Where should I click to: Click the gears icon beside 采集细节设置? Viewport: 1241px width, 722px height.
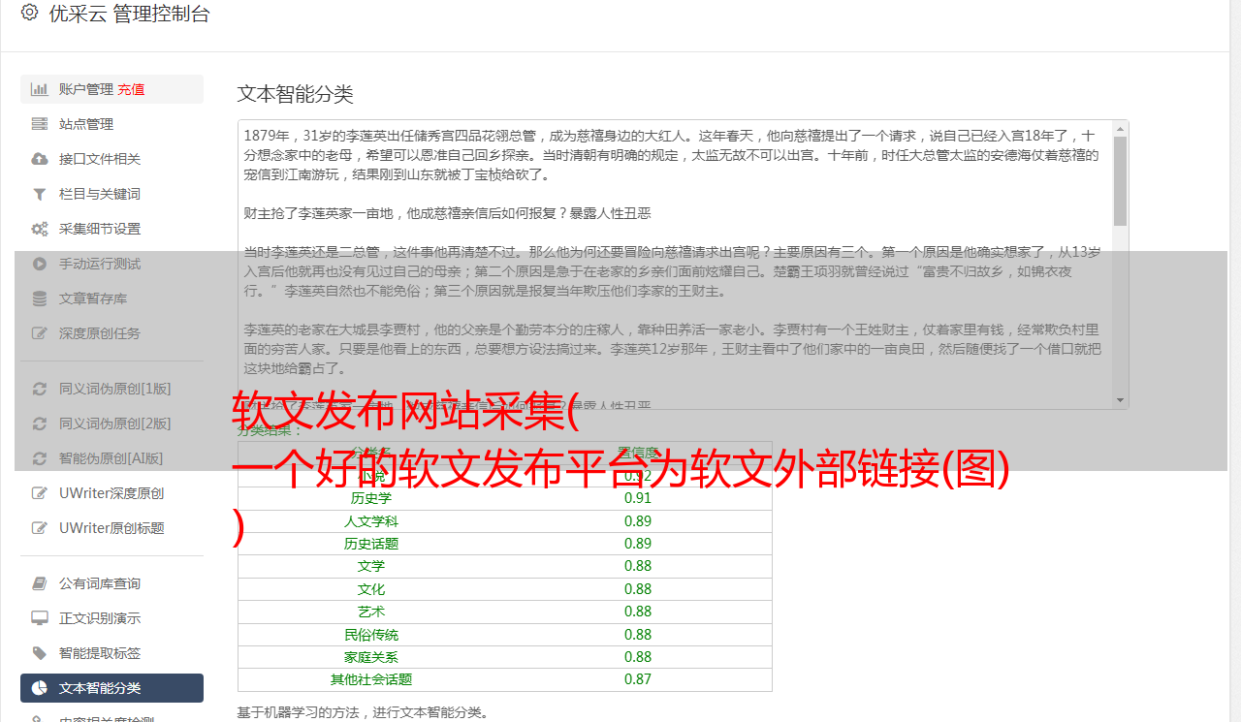[40, 229]
